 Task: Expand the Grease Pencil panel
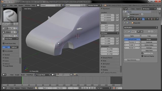[107, 58]
